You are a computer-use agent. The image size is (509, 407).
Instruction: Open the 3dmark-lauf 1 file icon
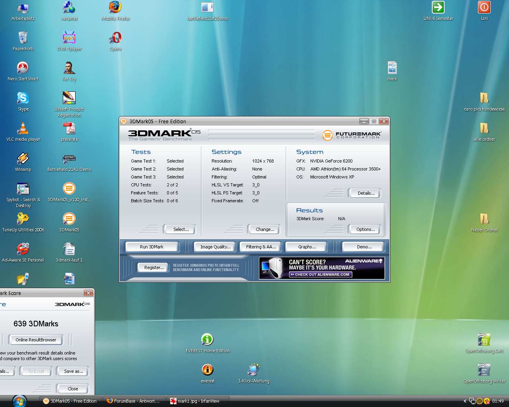click(69, 253)
